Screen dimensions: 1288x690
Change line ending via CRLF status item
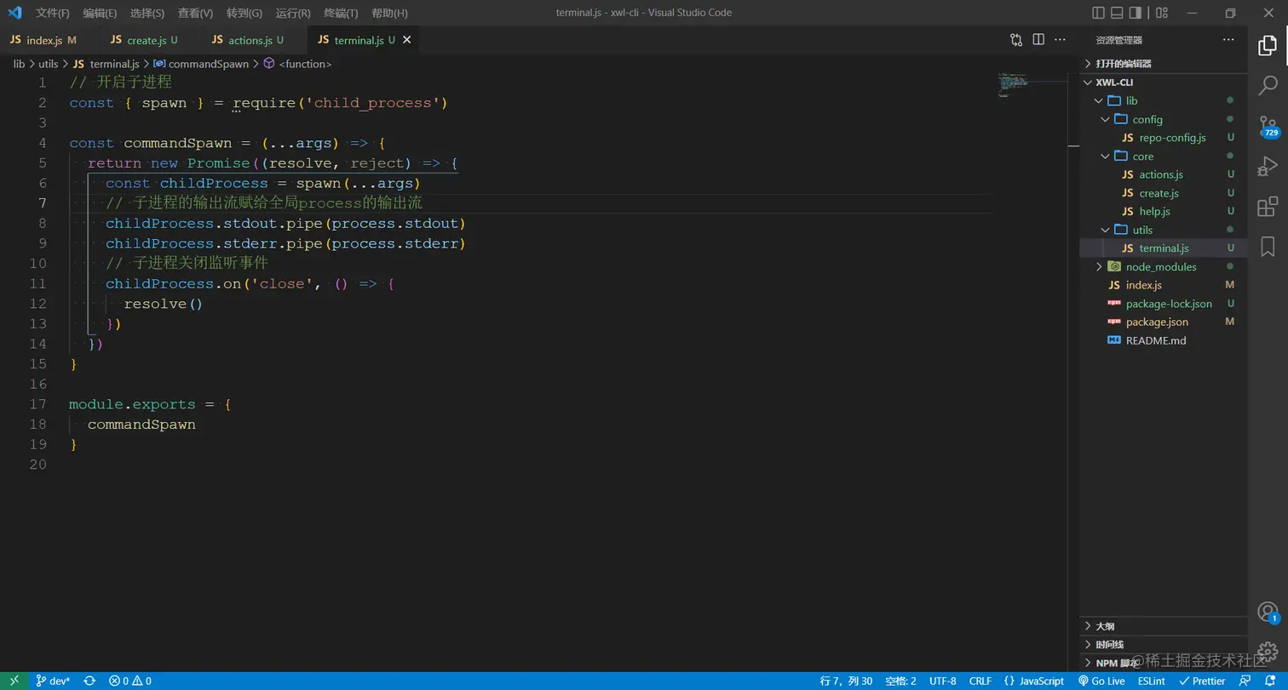point(980,681)
